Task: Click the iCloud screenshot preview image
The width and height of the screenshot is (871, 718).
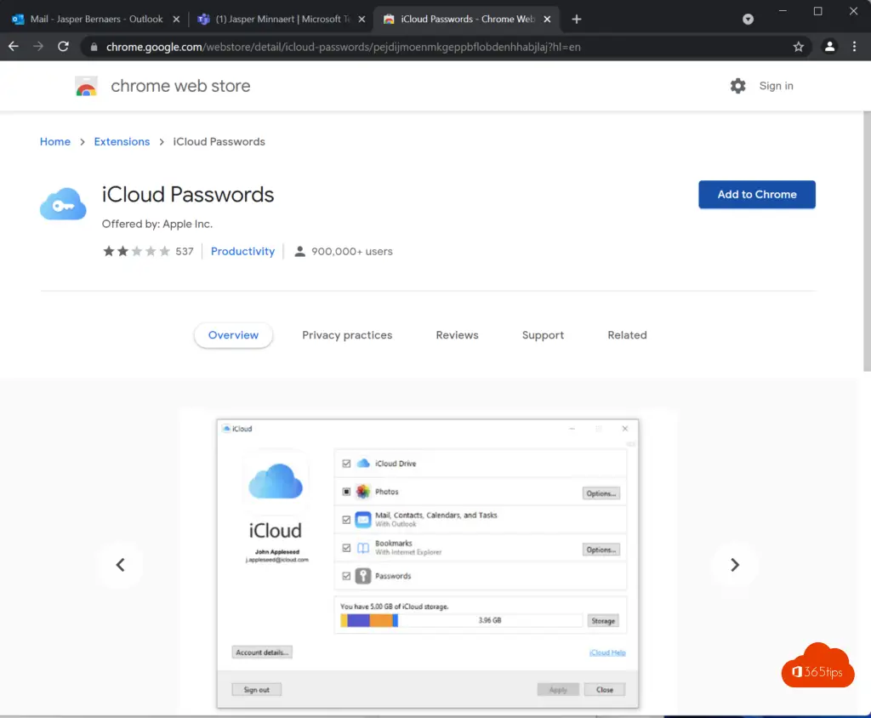Action: 428,563
